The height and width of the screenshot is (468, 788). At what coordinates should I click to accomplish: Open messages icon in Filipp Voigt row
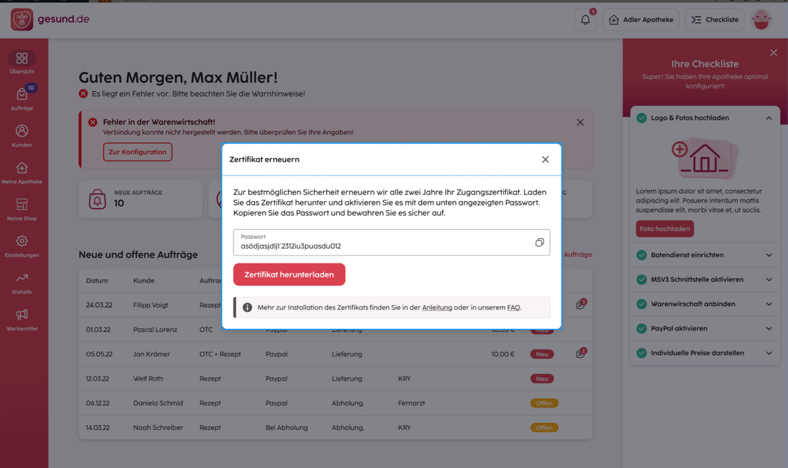tap(581, 304)
